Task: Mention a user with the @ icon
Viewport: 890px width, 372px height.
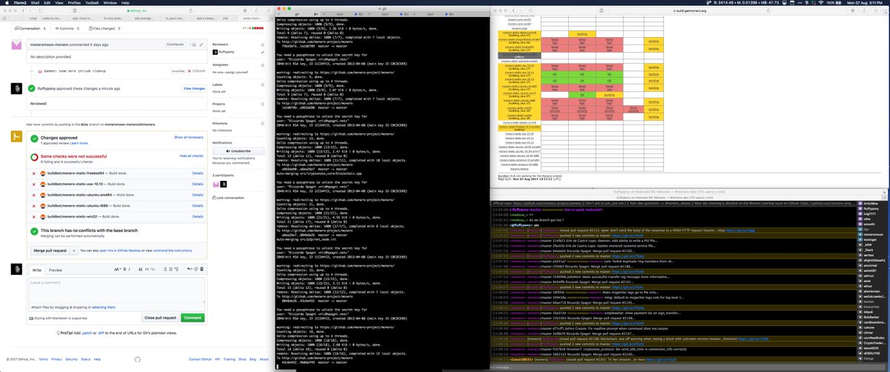Action: tap(196, 269)
